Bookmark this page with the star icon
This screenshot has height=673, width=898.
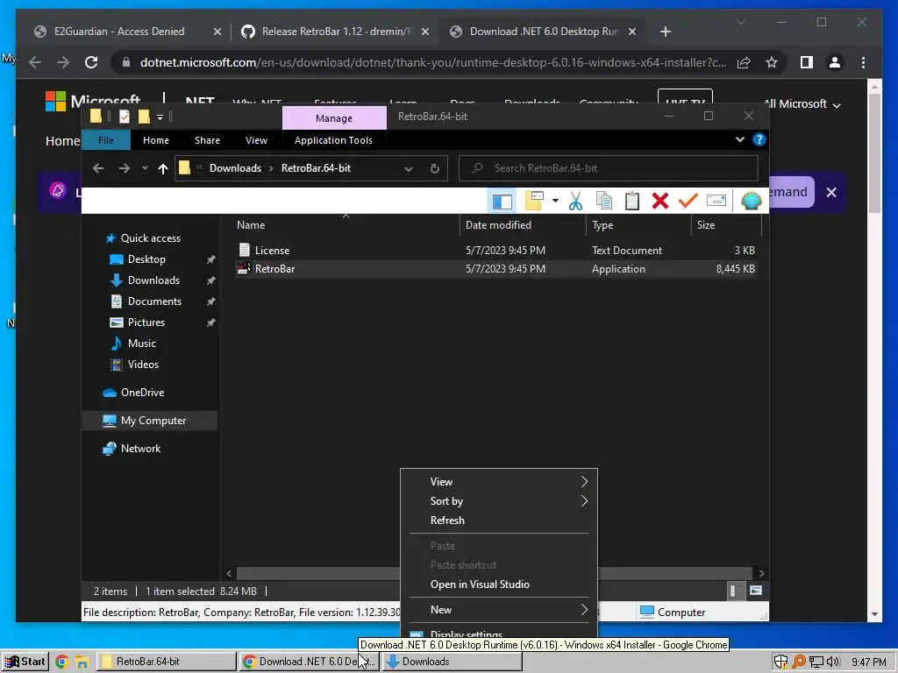coord(772,62)
